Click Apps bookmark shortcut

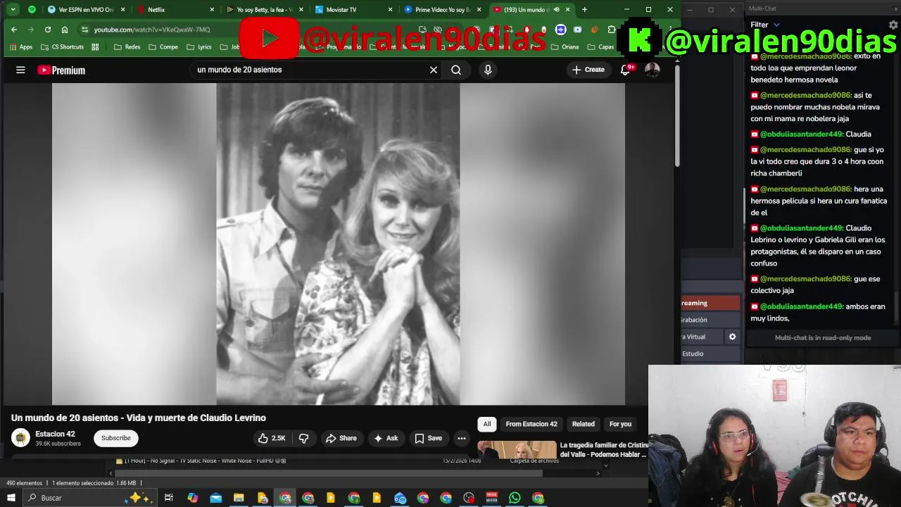point(21,47)
